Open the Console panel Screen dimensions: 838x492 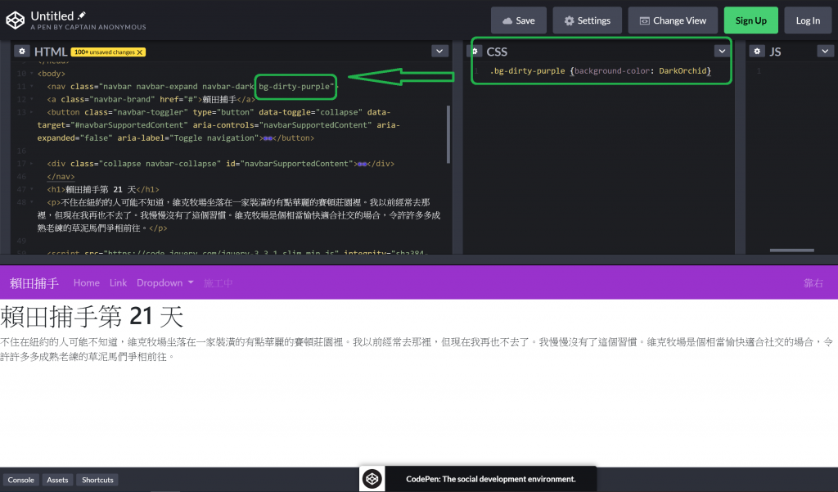coord(20,480)
